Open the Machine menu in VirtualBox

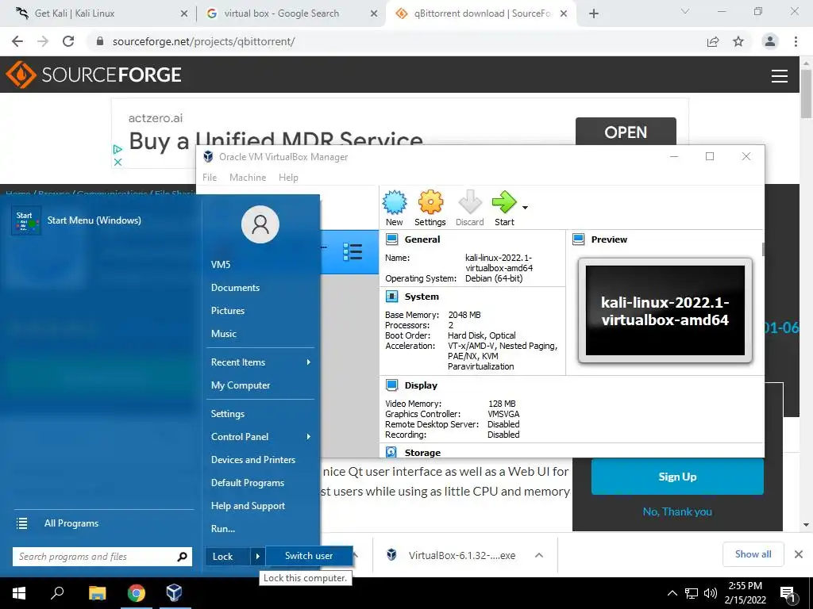point(248,177)
